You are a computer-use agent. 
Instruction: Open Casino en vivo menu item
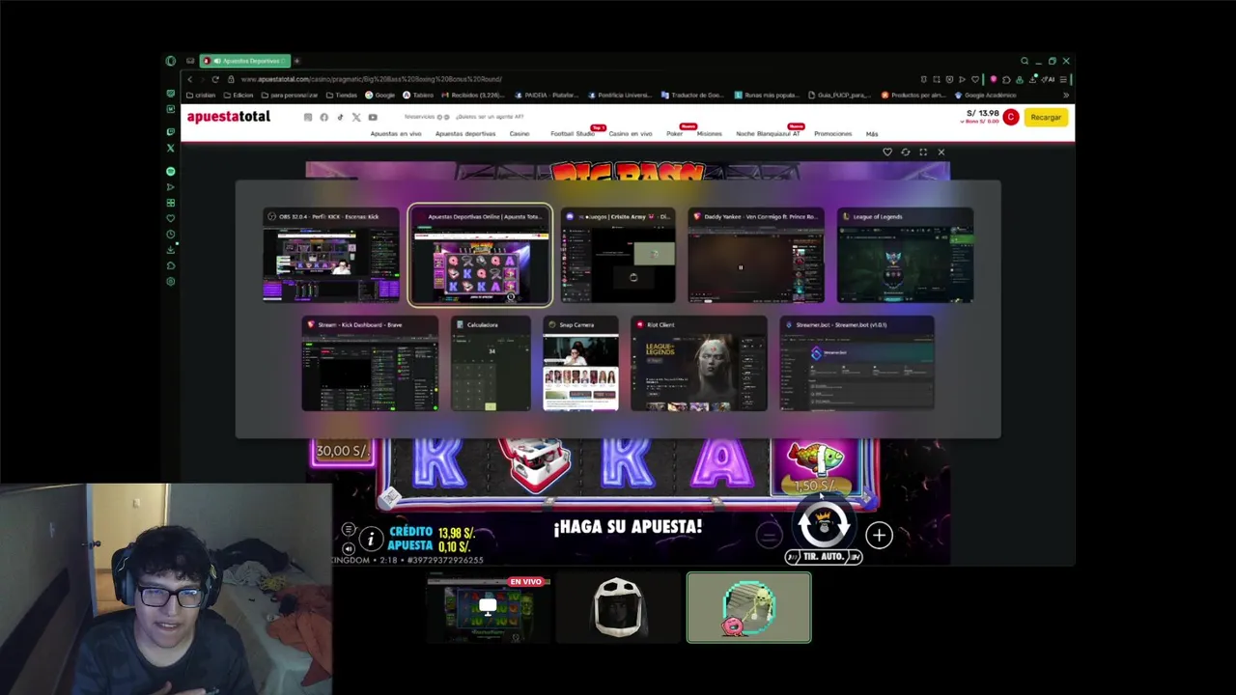(631, 134)
